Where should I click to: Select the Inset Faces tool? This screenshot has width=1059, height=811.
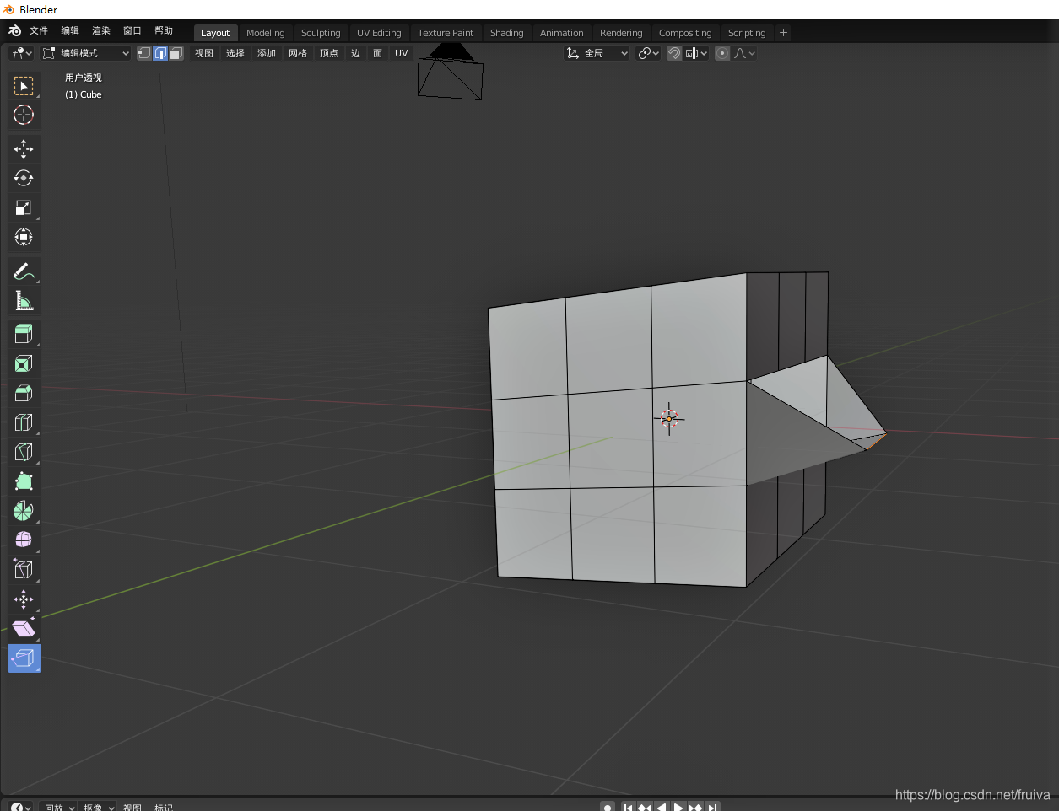tap(24, 363)
